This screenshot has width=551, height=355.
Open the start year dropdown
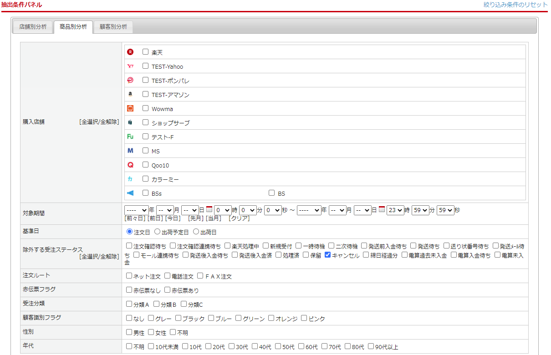click(136, 210)
